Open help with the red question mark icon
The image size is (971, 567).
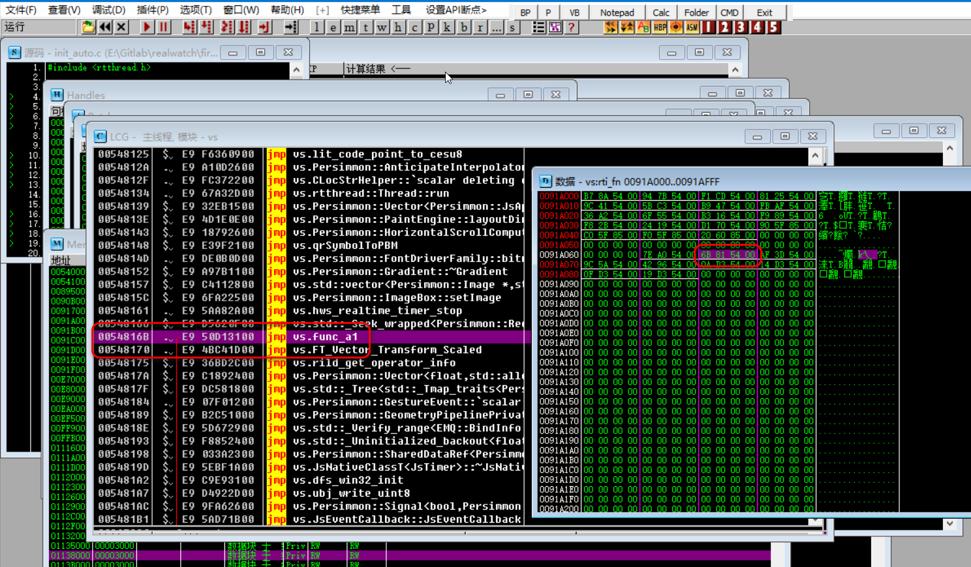(571, 27)
